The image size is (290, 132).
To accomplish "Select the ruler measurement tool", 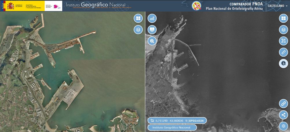I will 283,52.
